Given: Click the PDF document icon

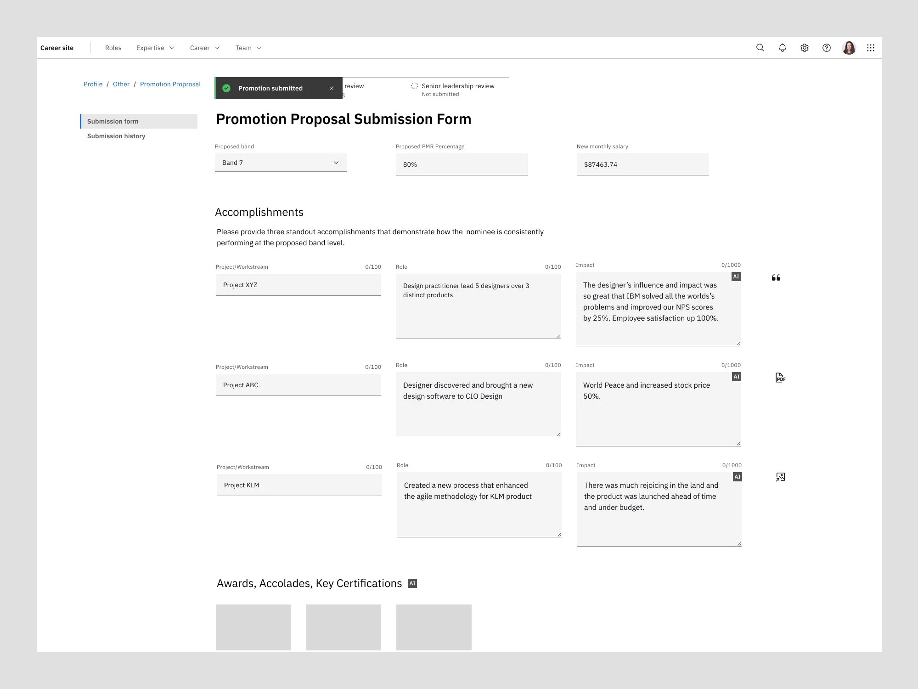Looking at the screenshot, I should pos(780,378).
